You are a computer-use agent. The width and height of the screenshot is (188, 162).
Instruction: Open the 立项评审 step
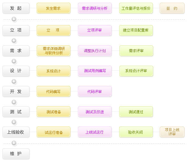(95, 30)
